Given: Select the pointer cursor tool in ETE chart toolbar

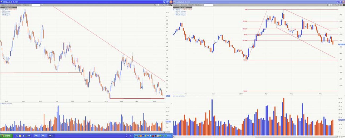Looking at the screenshot, I should (155, 5).
